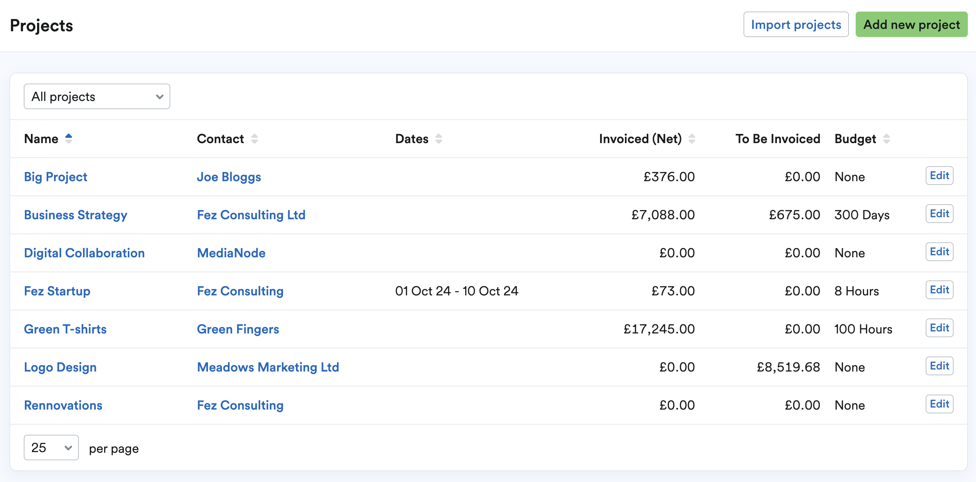Click the Projects page heading
Image resolution: width=976 pixels, height=482 pixels.
point(41,26)
